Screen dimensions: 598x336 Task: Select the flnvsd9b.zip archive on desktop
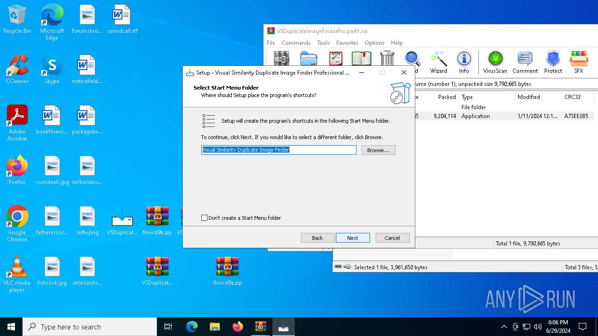tap(157, 221)
